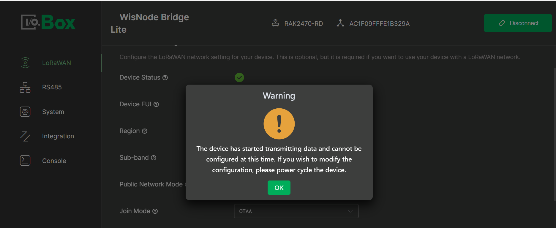Click the Integration slash icon
The image size is (556, 228).
[25, 136]
